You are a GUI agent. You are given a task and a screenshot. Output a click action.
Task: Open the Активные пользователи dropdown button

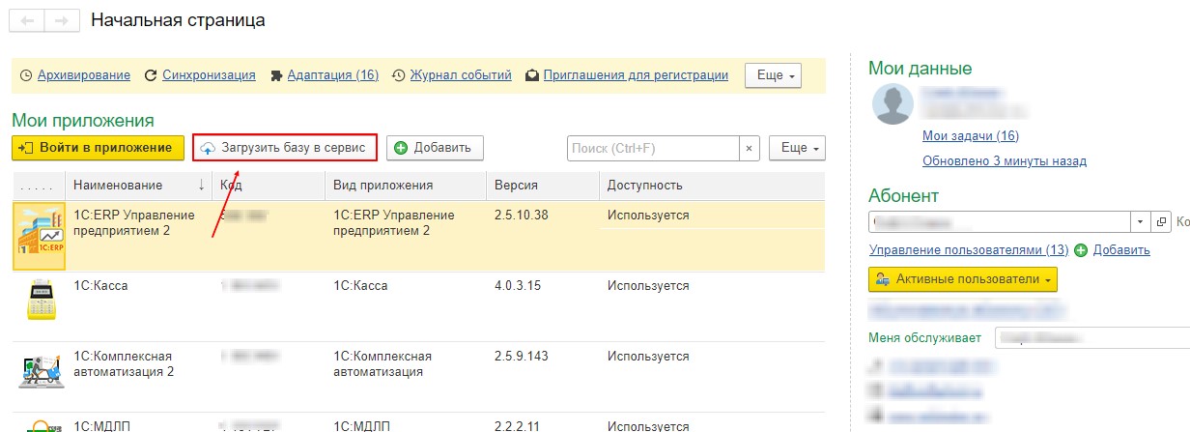point(963,278)
